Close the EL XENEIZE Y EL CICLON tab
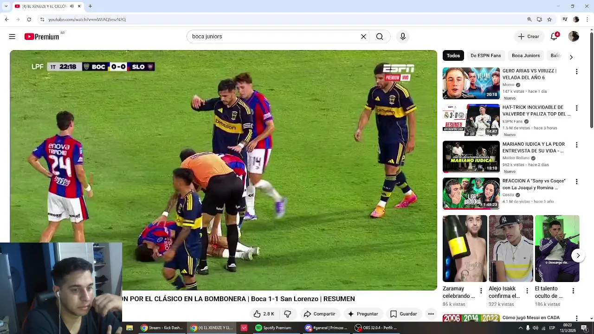Image resolution: width=594 pixels, height=334 pixels. coord(79,6)
